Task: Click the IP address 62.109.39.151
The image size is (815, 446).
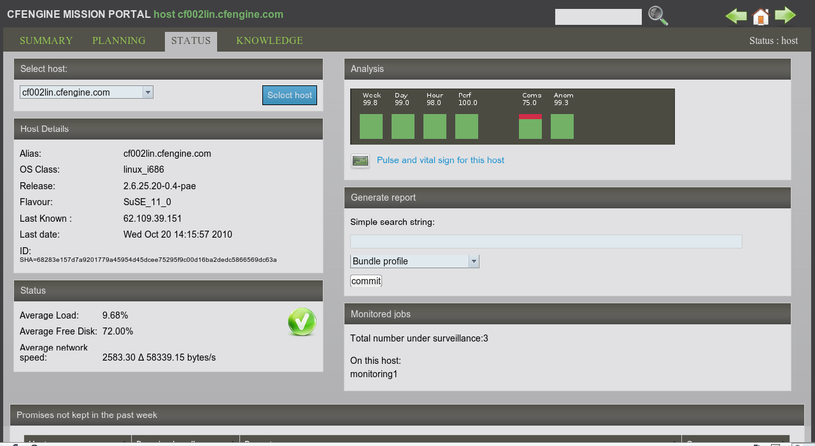Action: 153,219
